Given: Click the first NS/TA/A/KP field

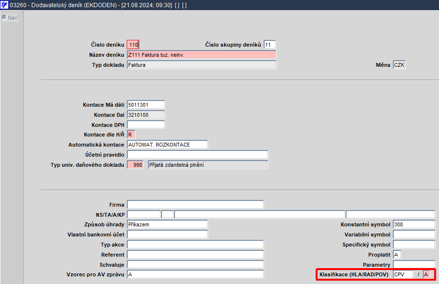Looking at the screenshot, I should pyautogui.click(x=144, y=214).
